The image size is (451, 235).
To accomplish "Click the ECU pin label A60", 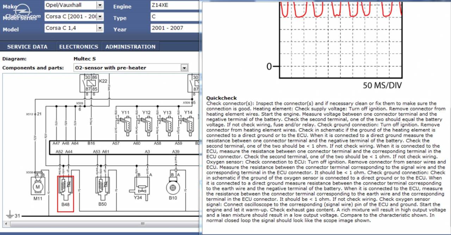I will [137, 144].
